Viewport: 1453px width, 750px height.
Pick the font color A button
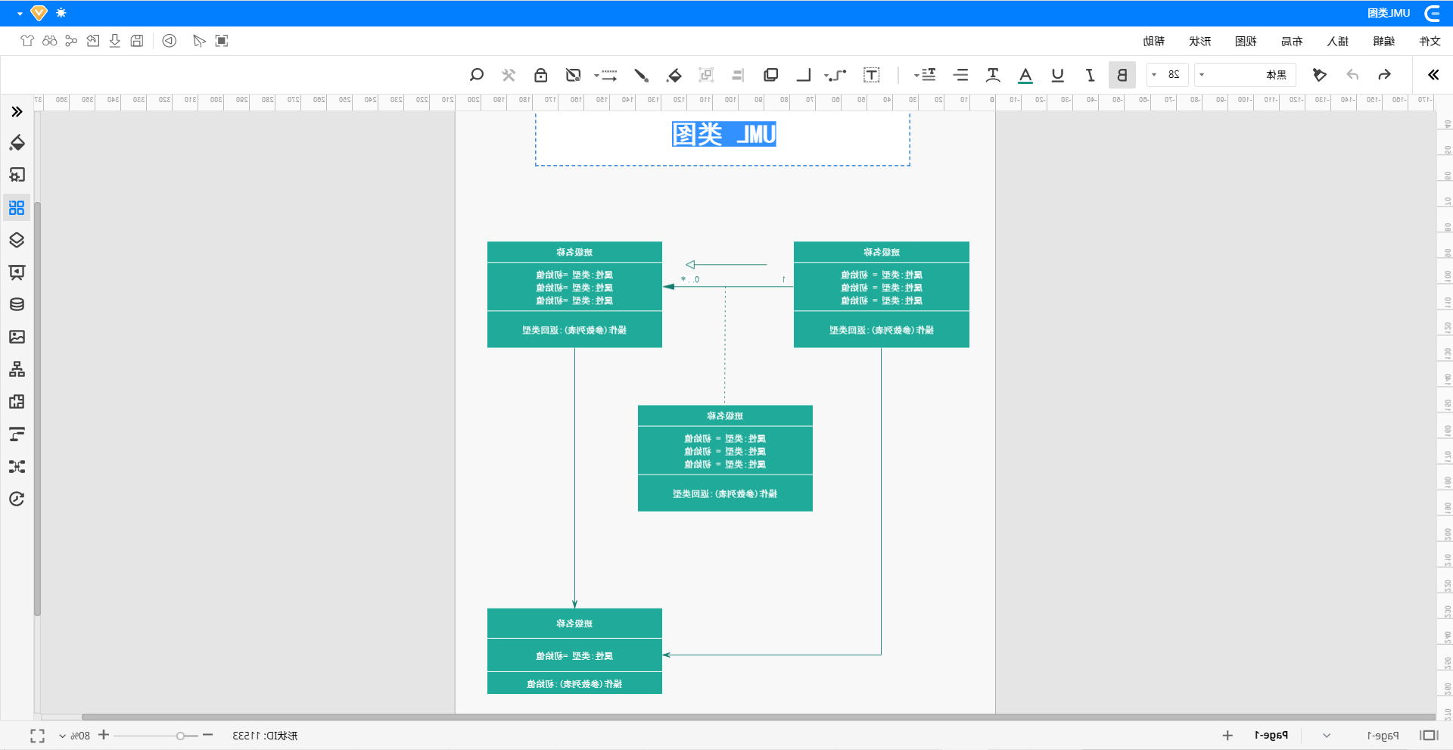[1025, 75]
